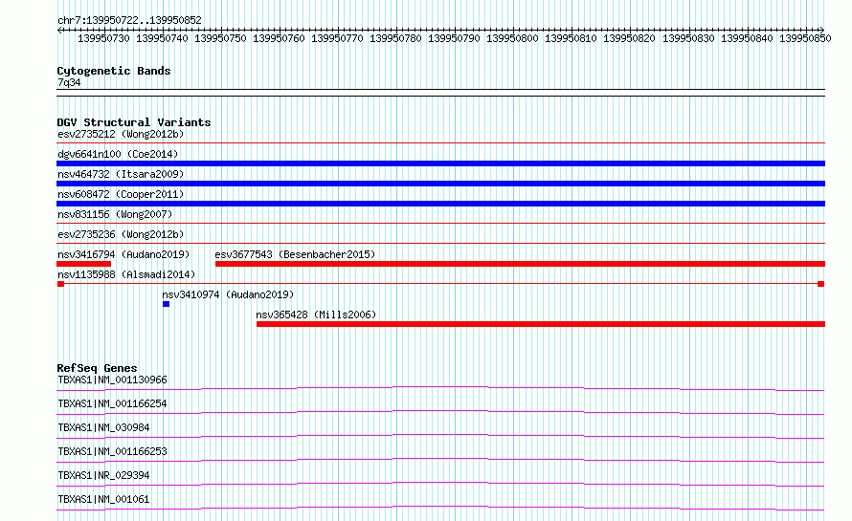The height and width of the screenshot is (521, 852).
Task: Click nsv1135988 (Alsmadi2014) variant label
Action: (126, 274)
